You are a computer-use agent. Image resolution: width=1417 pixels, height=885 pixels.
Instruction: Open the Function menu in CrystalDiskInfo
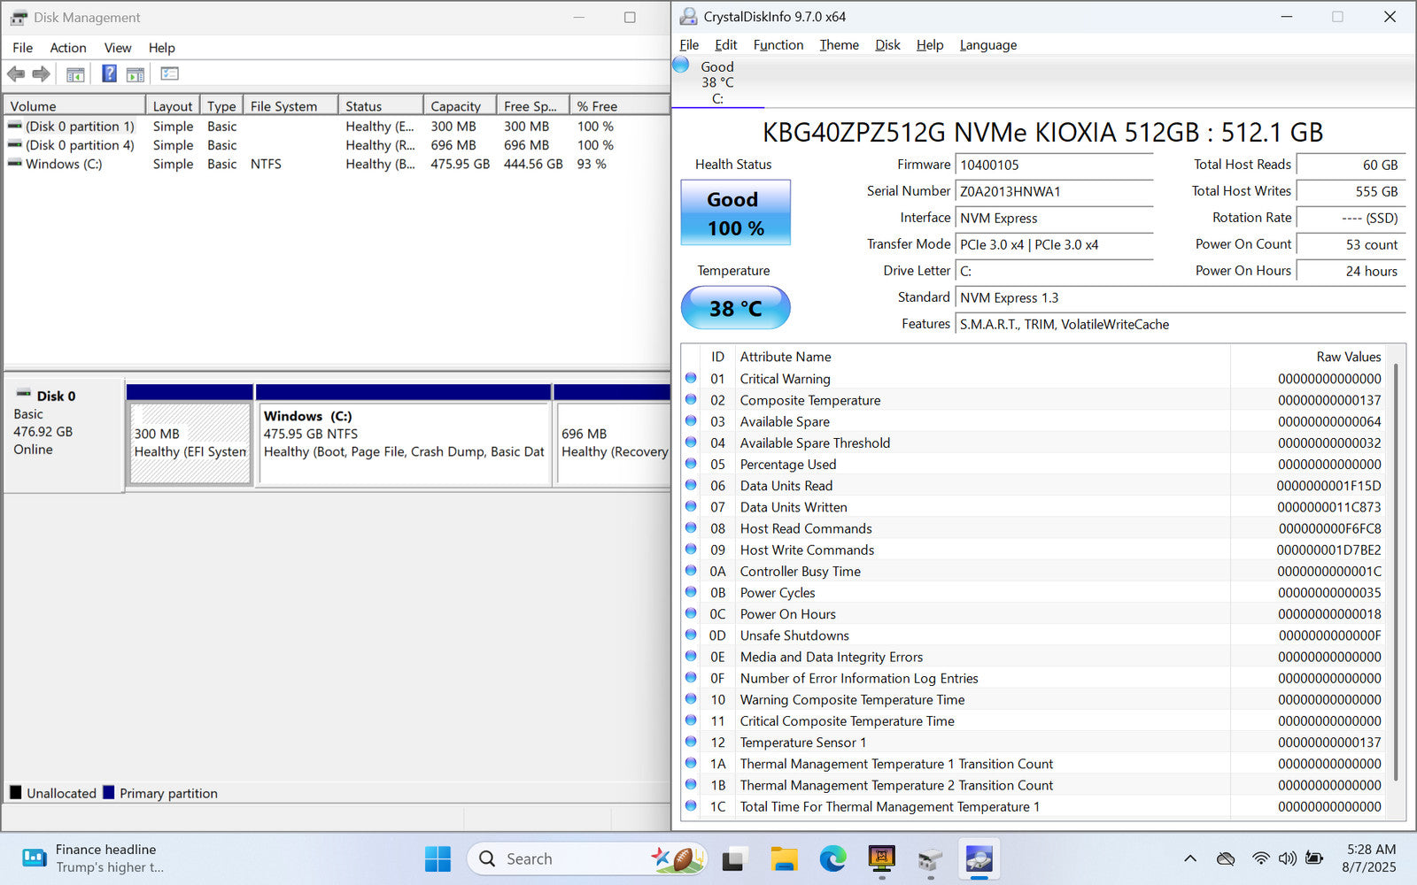coord(778,45)
